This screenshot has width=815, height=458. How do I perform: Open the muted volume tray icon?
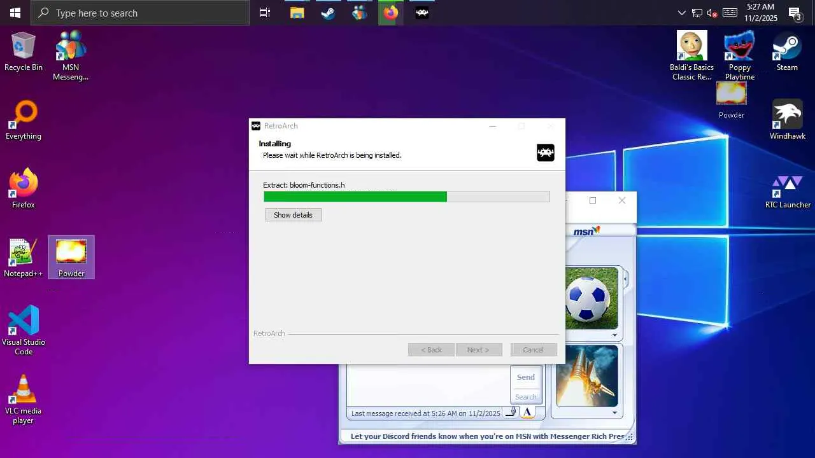(x=712, y=13)
